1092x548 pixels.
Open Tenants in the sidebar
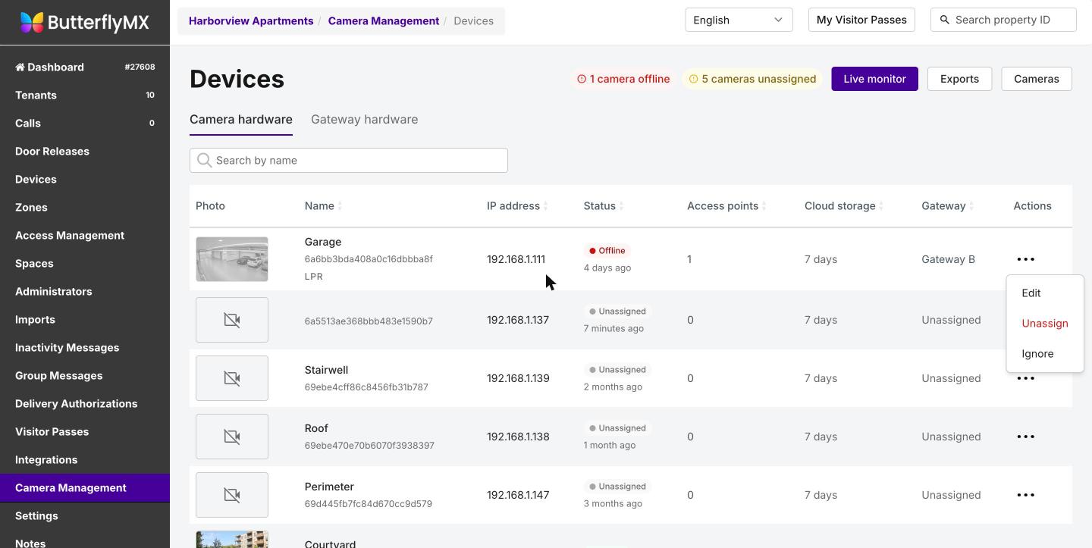pos(85,95)
